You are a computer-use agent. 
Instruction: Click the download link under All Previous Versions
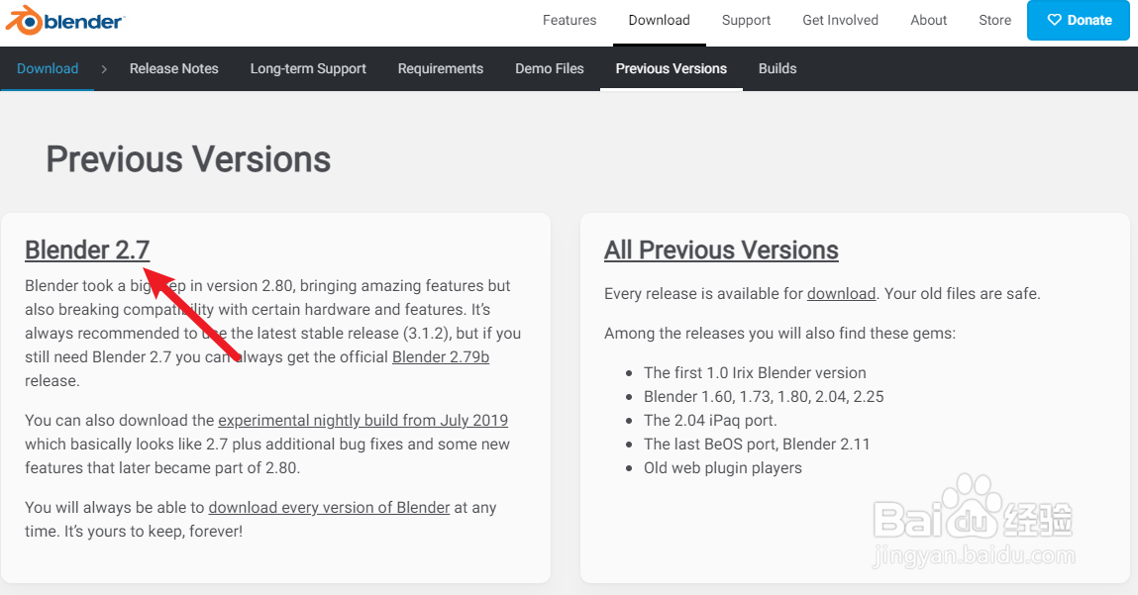[x=841, y=294]
